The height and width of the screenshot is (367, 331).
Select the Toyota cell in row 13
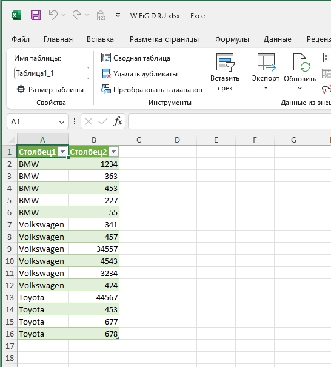pyautogui.click(x=42, y=297)
